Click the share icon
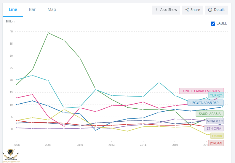The image size is (235, 163). pos(187,10)
